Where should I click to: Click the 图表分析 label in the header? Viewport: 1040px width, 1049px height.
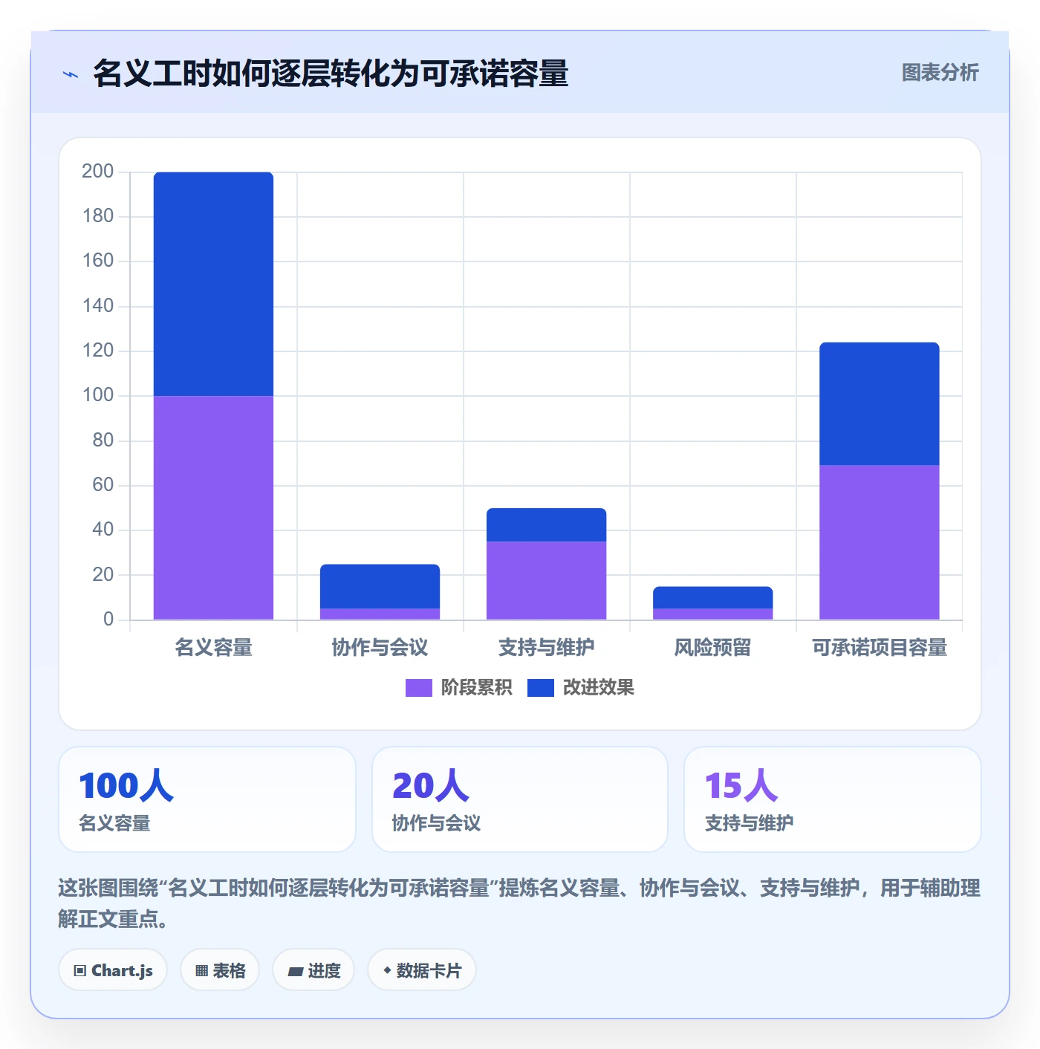tap(940, 73)
